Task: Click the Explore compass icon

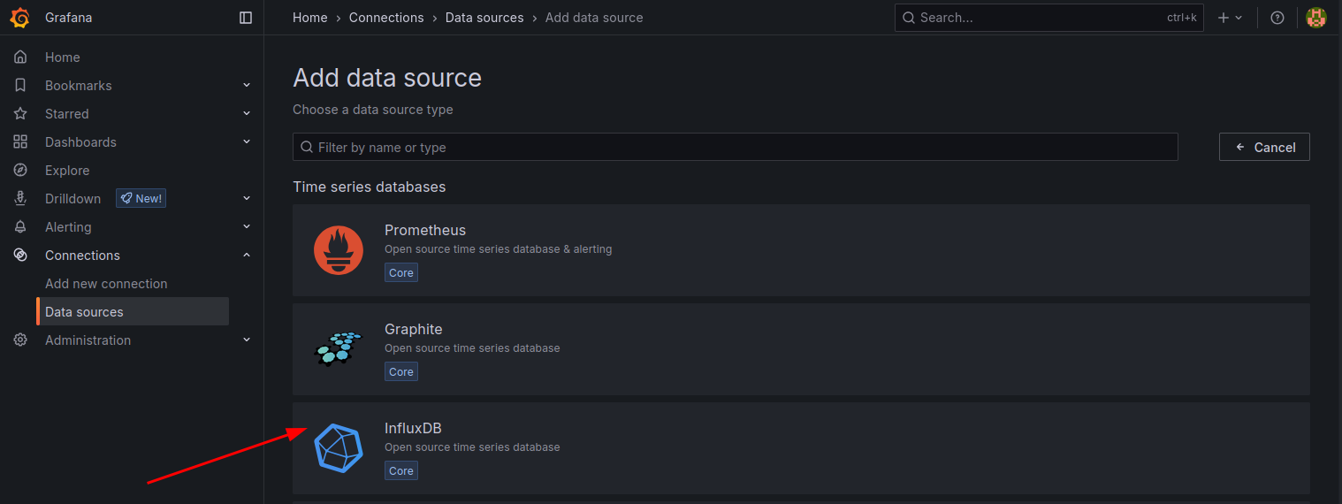Action: 20,171
